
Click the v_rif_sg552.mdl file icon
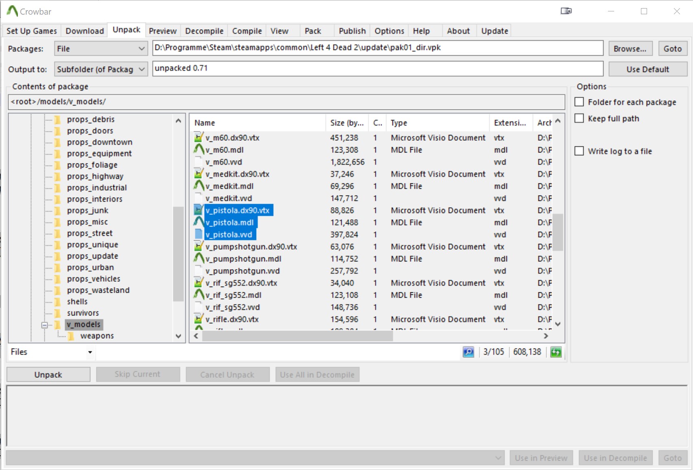click(198, 295)
